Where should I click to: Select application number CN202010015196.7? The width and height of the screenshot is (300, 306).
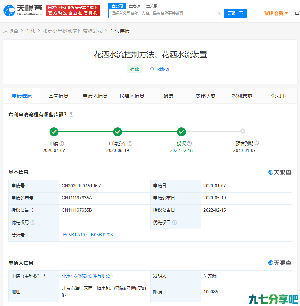click(x=81, y=186)
